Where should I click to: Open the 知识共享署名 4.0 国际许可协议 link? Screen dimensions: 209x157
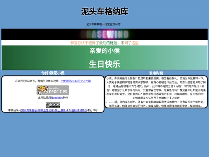(x=54, y=110)
